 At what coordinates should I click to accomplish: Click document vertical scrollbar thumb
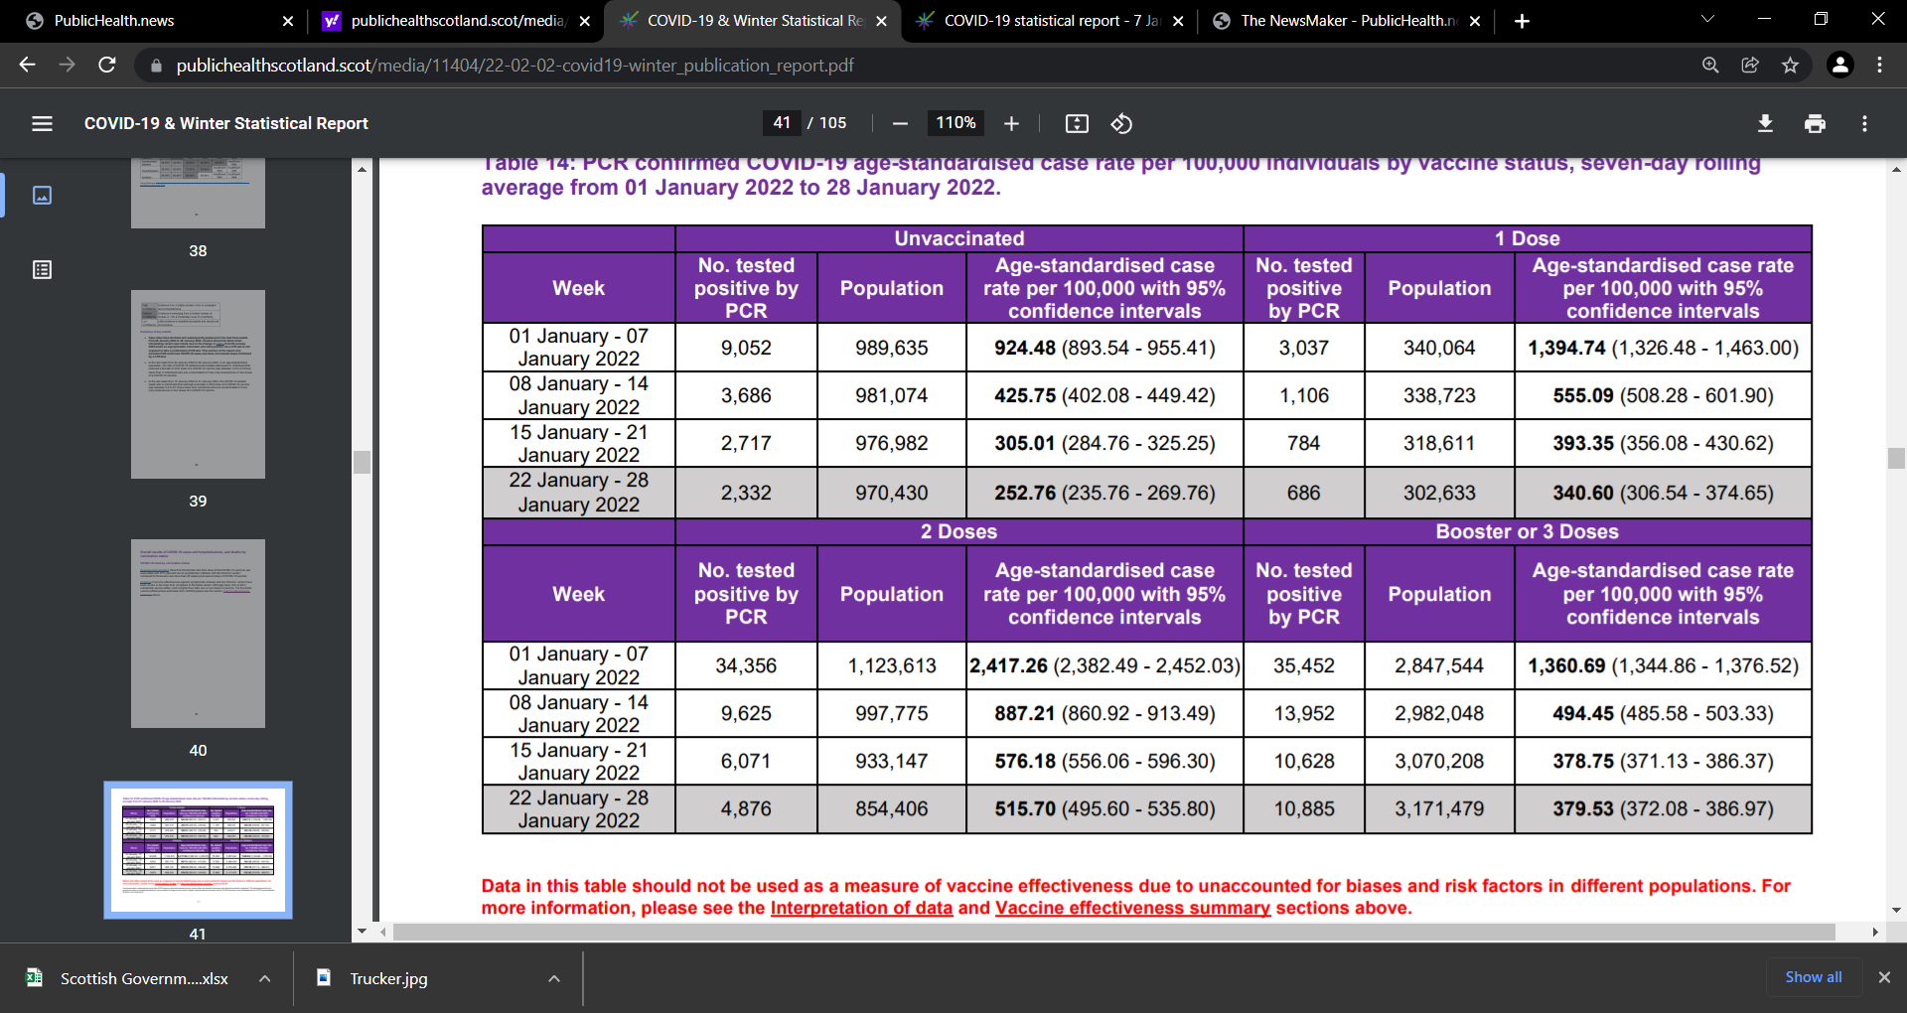pyautogui.click(x=1896, y=458)
